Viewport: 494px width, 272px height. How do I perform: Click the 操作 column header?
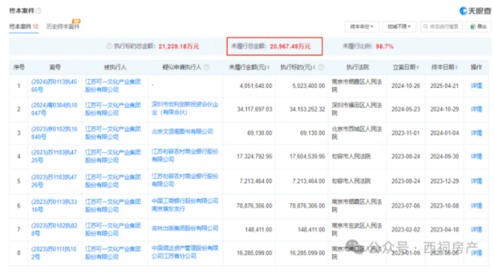pyautogui.click(x=476, y=67)
